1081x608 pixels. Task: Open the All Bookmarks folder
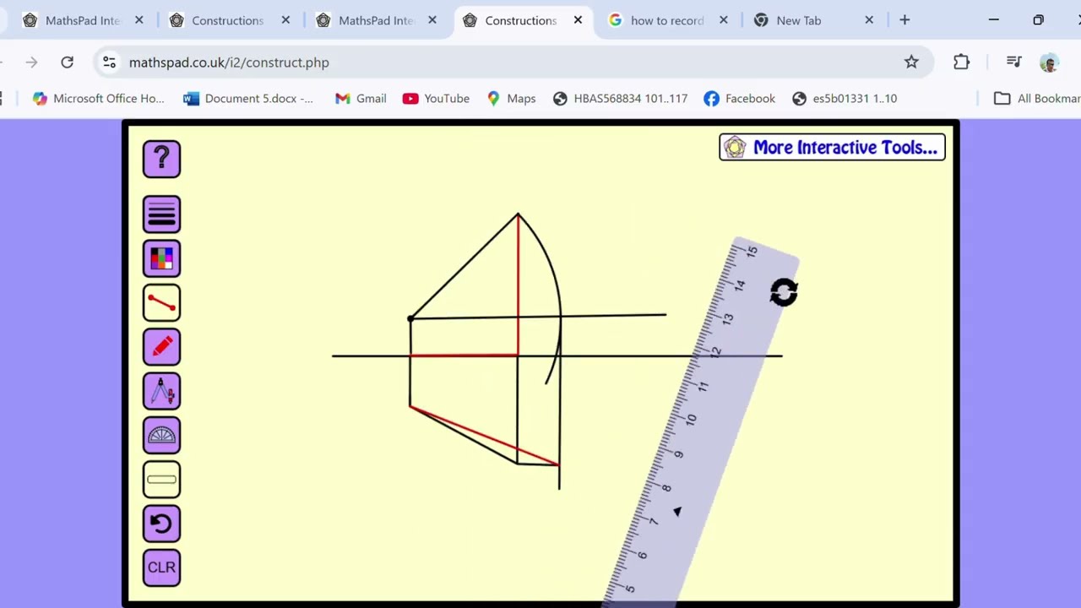coord(1037,98)
